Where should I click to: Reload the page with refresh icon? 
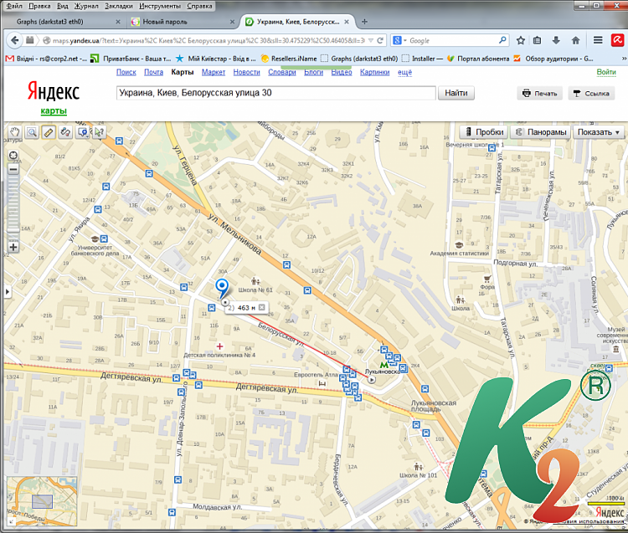point(380,40)
